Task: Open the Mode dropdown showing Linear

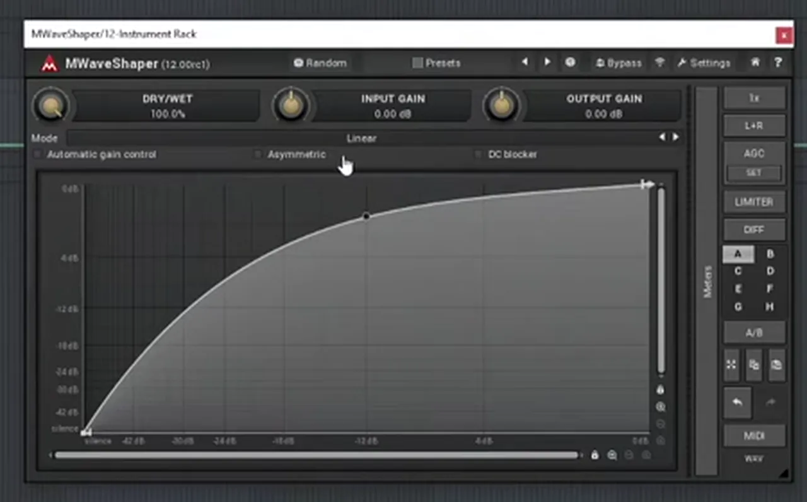Action: click(361, 138)
